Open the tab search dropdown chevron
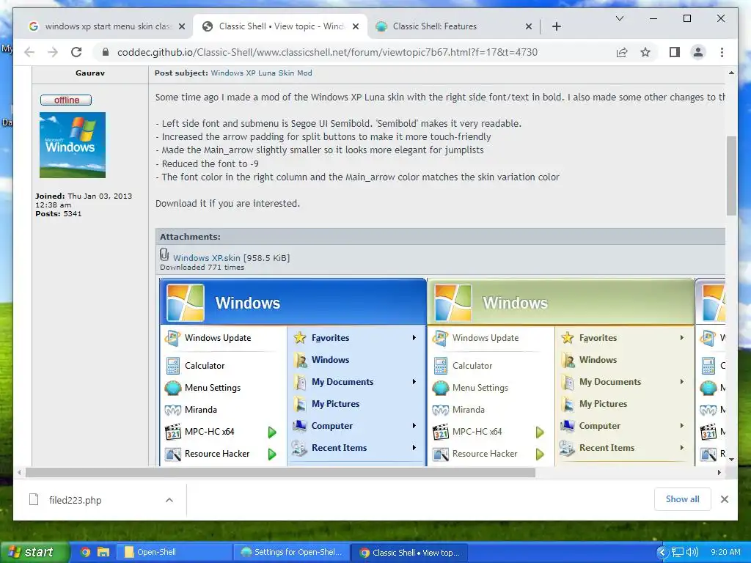751x563 pixels. pos(619,18)
